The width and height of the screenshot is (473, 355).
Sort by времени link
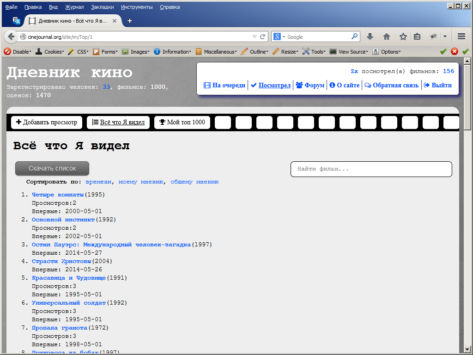coord(99,182)
